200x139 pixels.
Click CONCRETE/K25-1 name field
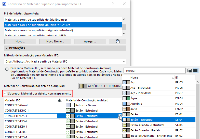point(31,116)
